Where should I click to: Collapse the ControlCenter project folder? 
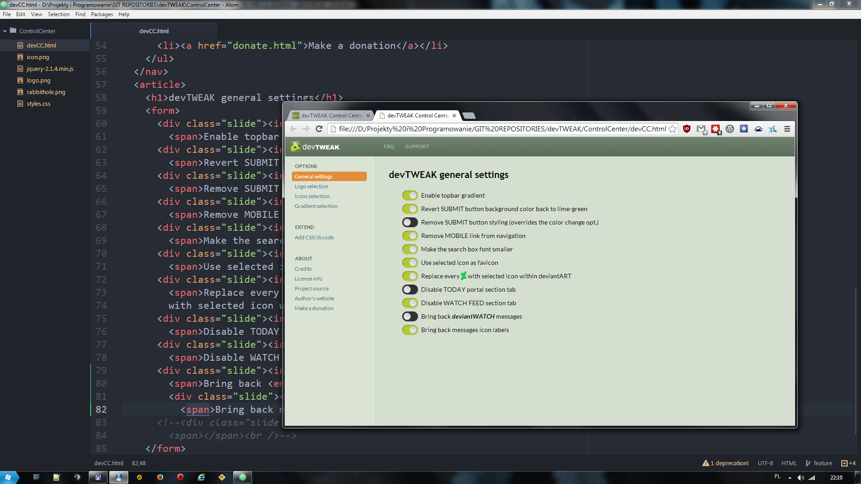pos(5,31)
